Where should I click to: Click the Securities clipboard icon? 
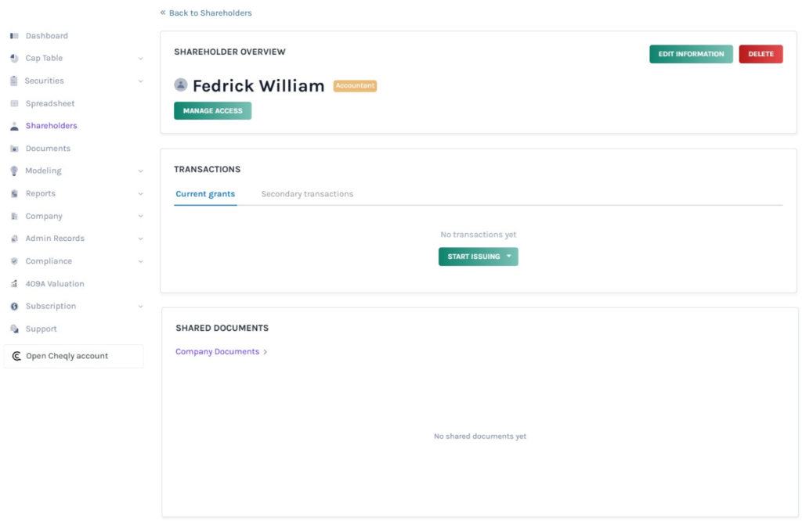[14, 81]
